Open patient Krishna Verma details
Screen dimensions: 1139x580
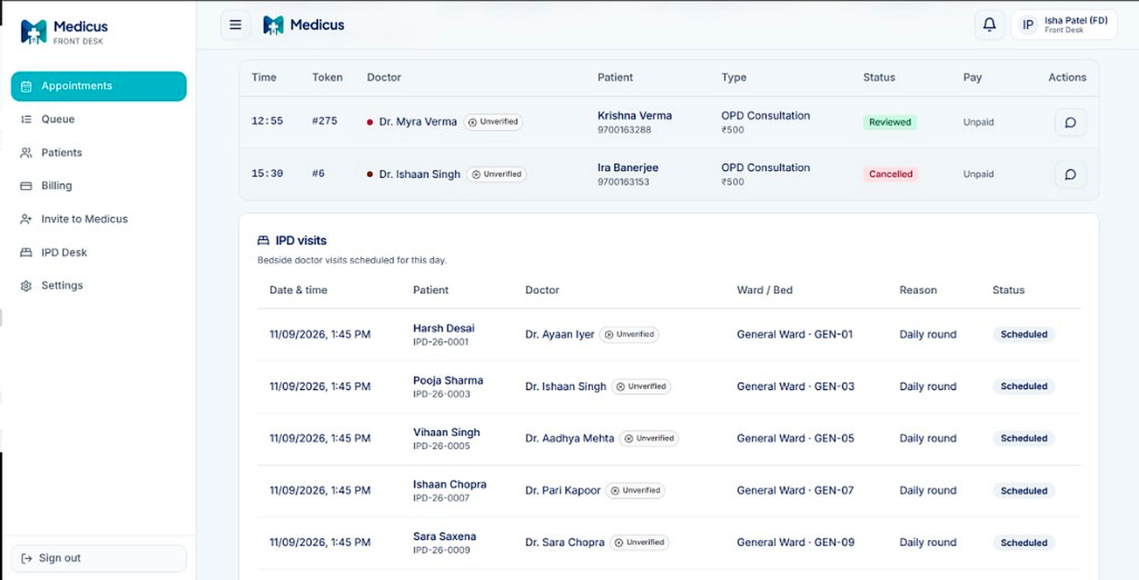click(634, 116)
